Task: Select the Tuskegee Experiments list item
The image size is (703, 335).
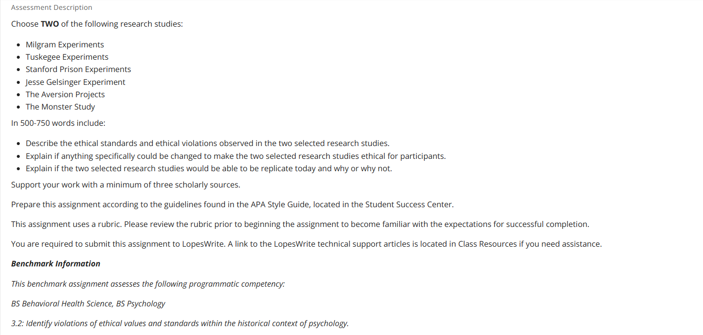Action: (67, 57)
